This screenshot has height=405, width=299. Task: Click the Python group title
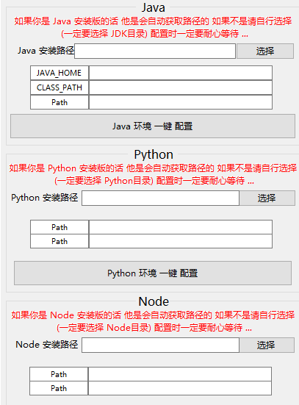(x=154, y=154)
